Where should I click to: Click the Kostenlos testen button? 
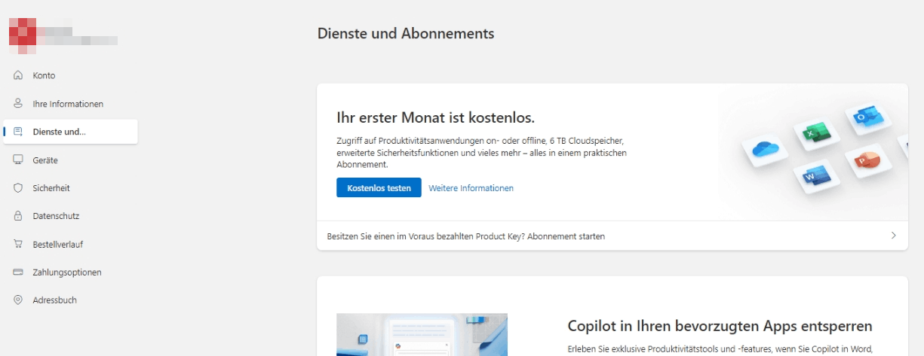pyautogui.click(x=379, y=188)
